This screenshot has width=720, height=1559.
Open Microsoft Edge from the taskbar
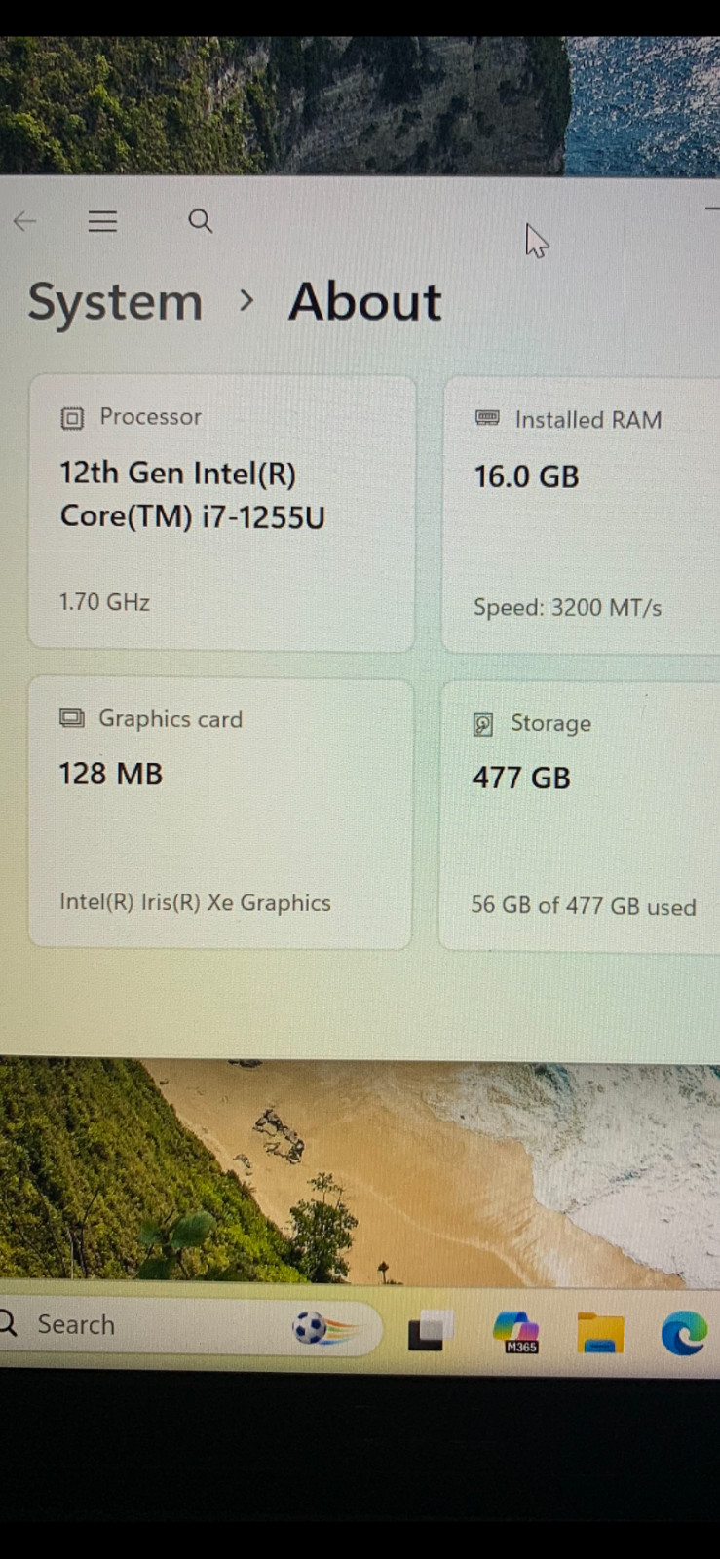pyautogui.click(x=684, y=1333)
